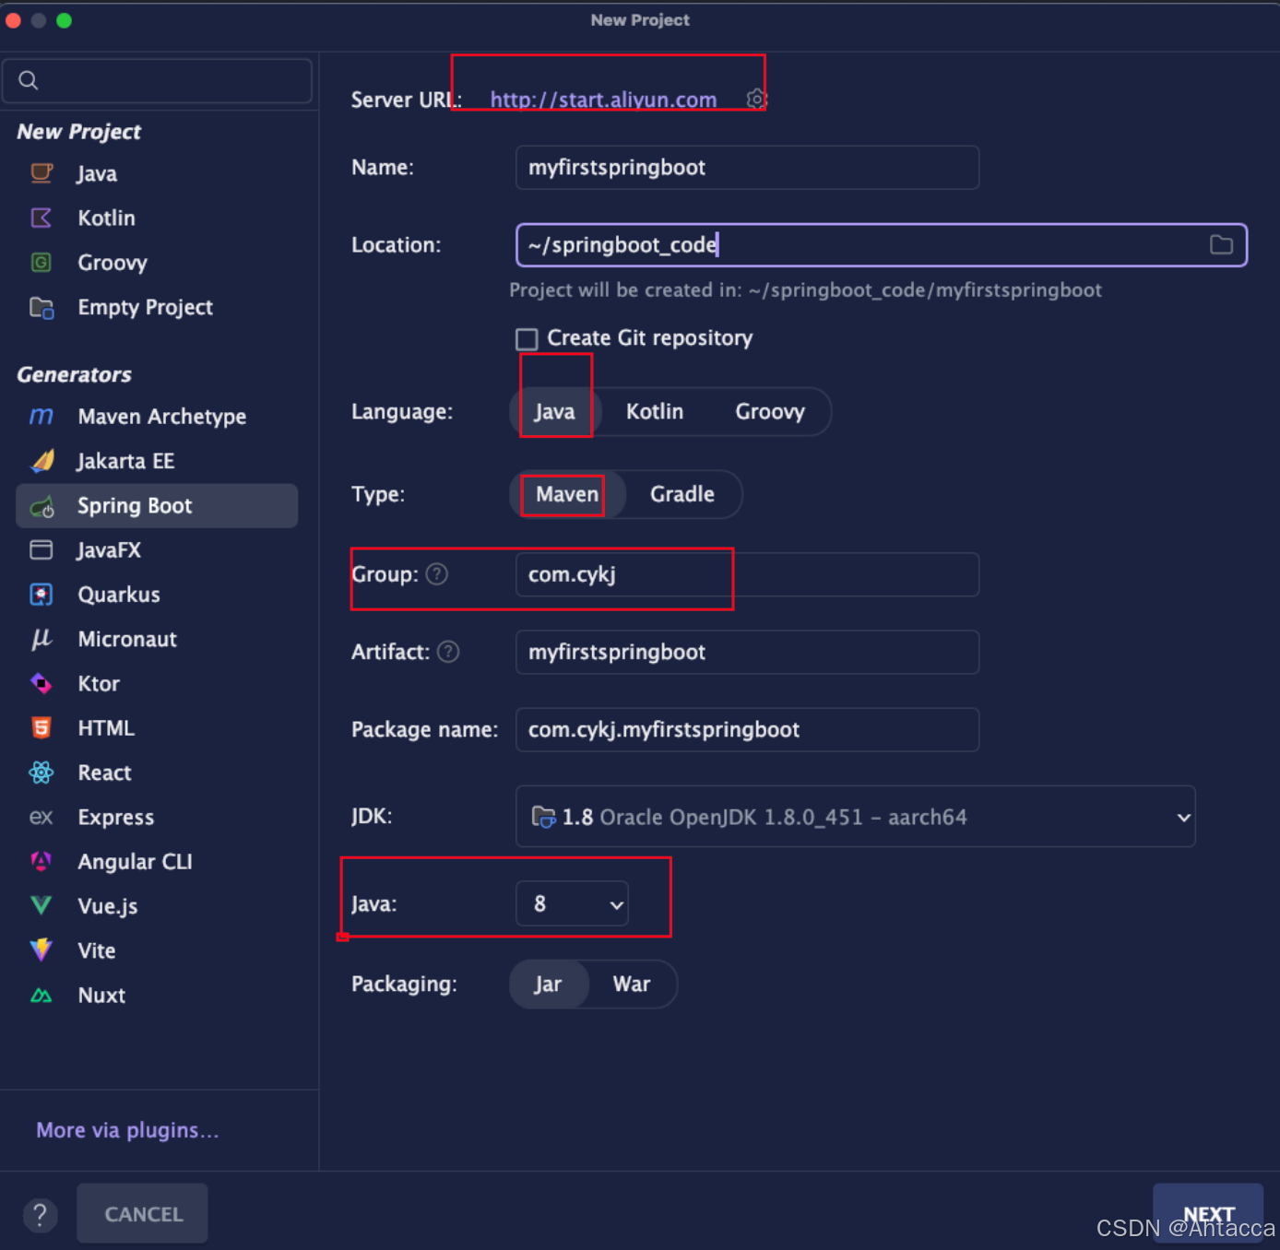The height and width of the screenshot is (1250, 1280).
Task: Click the sidebar search field
Action: [x=157, y=80]
